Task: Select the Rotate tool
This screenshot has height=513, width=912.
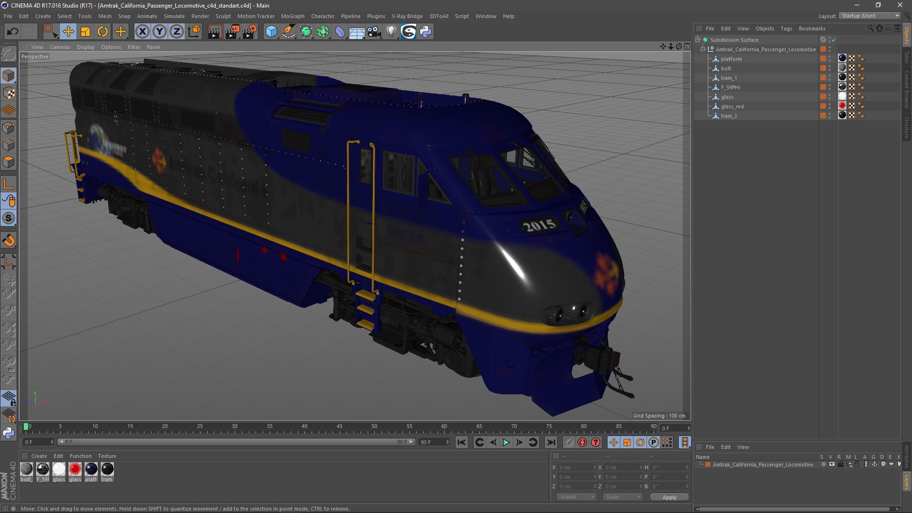Action: (103, 32)
